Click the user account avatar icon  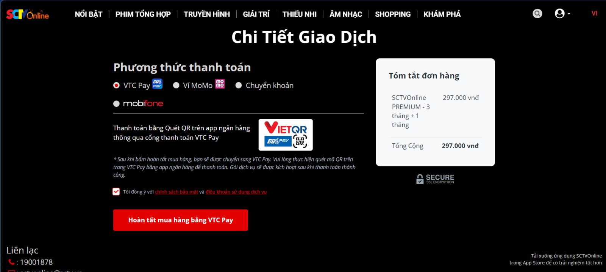click(559, 14)
